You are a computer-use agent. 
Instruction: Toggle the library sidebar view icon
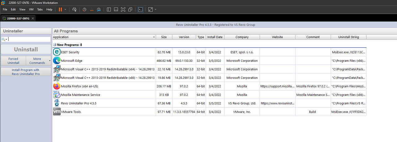point(109,9)
